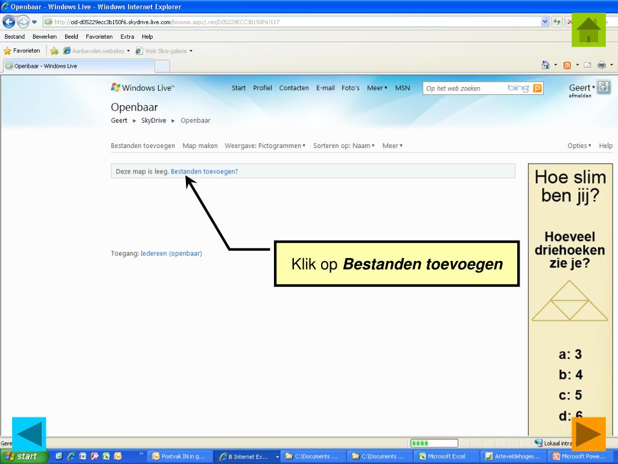Image resolution: width=618 pixels, height=464 pixels.
Task: Click the Windows Live logo
Action: pyautogui.click(x=142, y=88)
